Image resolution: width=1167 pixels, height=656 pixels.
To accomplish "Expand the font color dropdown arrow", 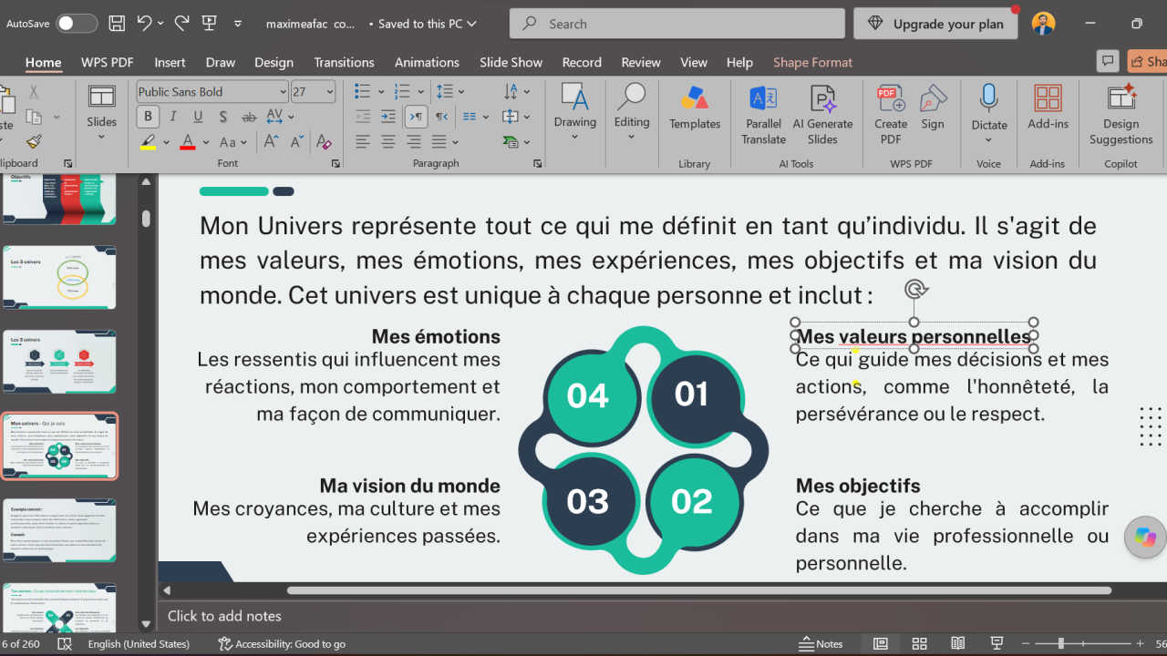I will coord(206,142).
